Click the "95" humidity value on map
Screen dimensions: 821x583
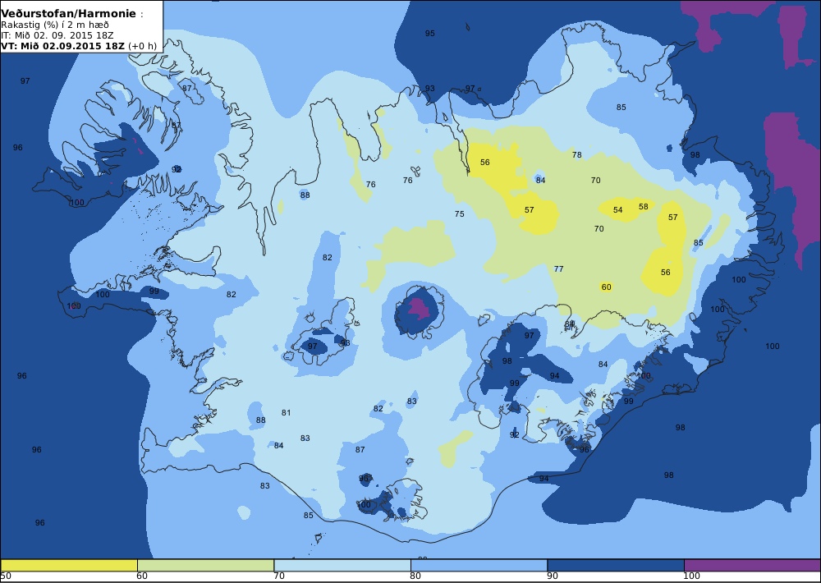coord(430,33)
